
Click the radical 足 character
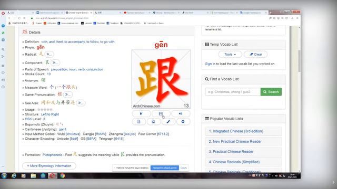pos(41,54)
